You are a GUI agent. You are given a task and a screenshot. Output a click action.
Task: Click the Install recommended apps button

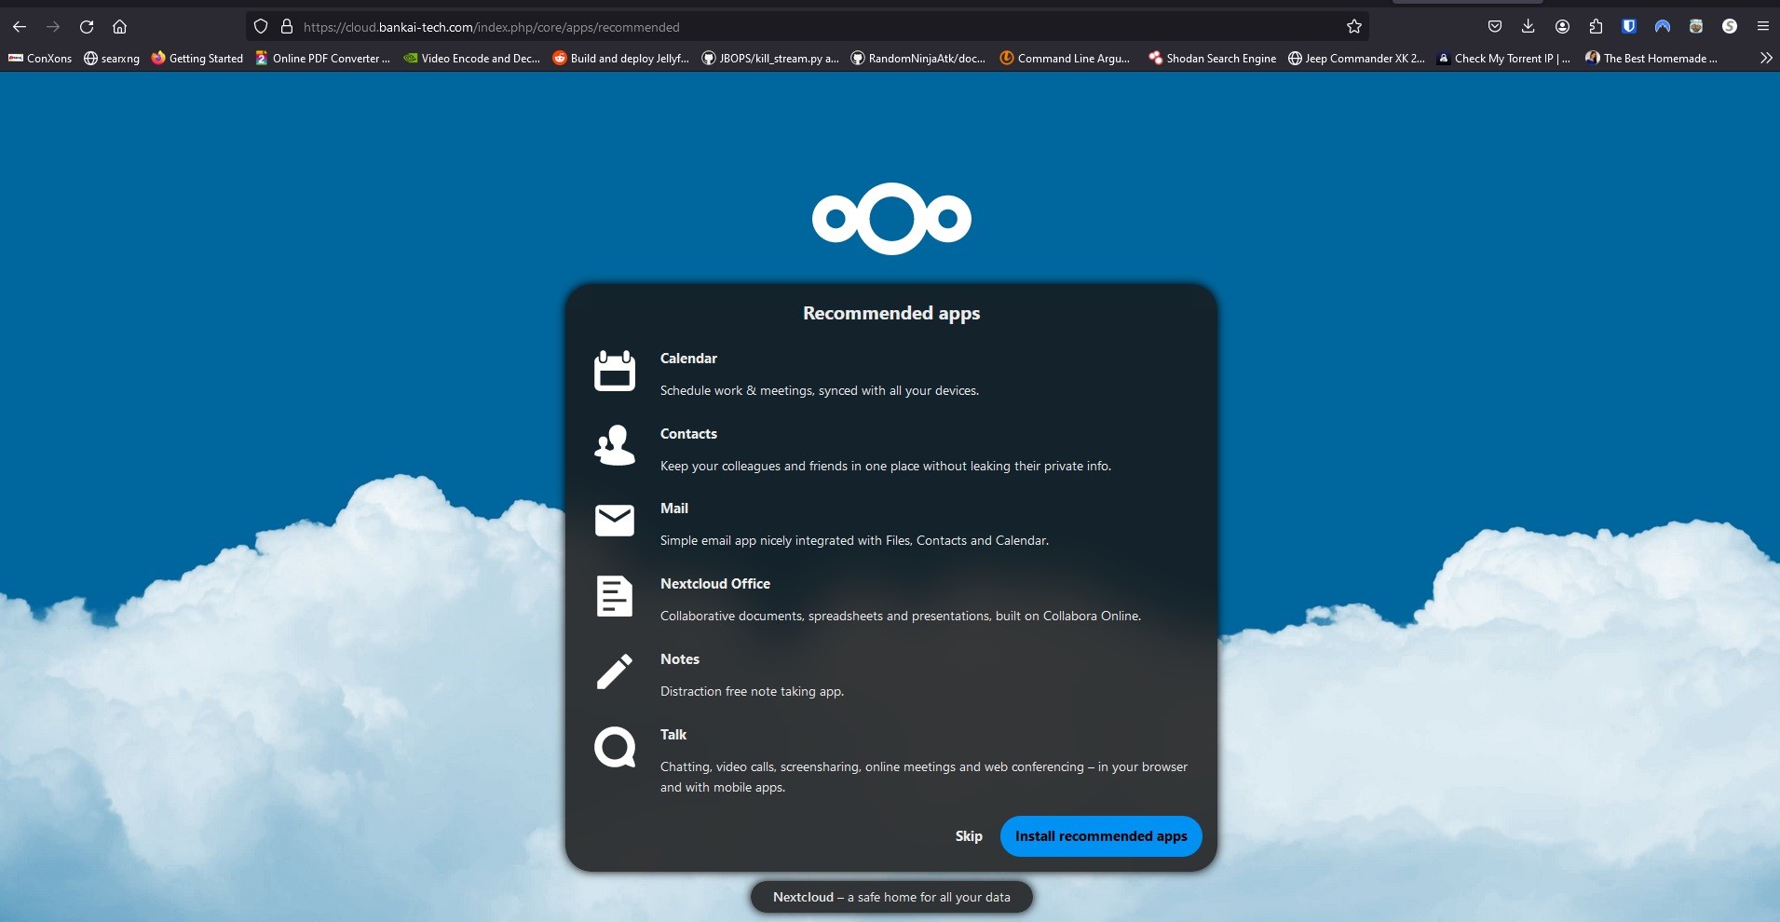click(1100, 835)
